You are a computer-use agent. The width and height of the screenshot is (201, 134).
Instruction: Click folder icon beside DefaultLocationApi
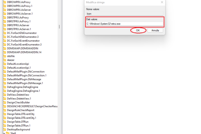coord(5,64)
